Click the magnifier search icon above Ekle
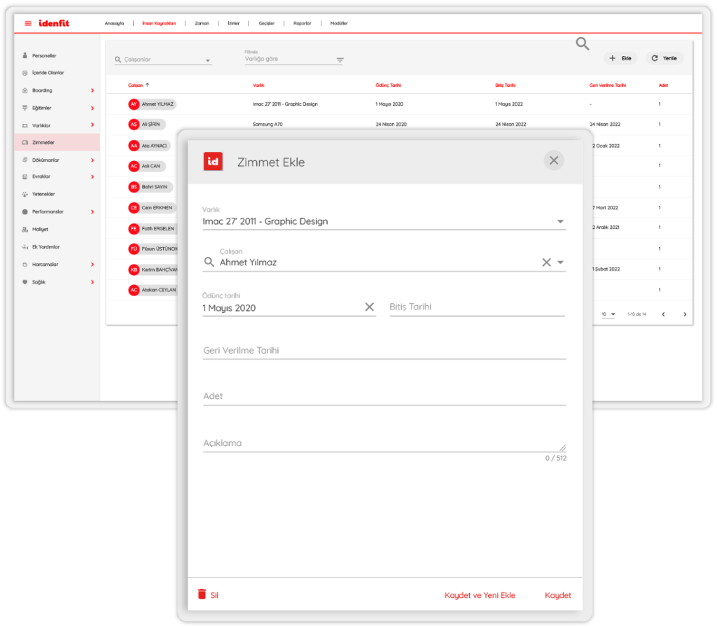717x628 pixels. (583, 44)
